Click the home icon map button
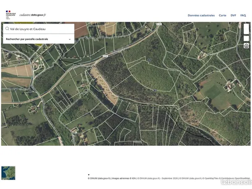 [x=246, y=46]
